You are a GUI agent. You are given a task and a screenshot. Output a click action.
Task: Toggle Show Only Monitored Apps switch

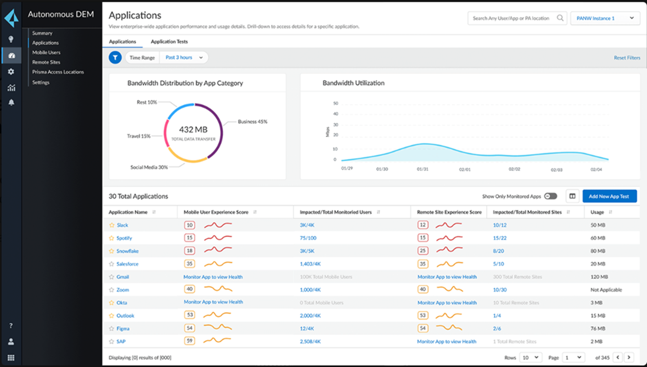click(551, 196)
